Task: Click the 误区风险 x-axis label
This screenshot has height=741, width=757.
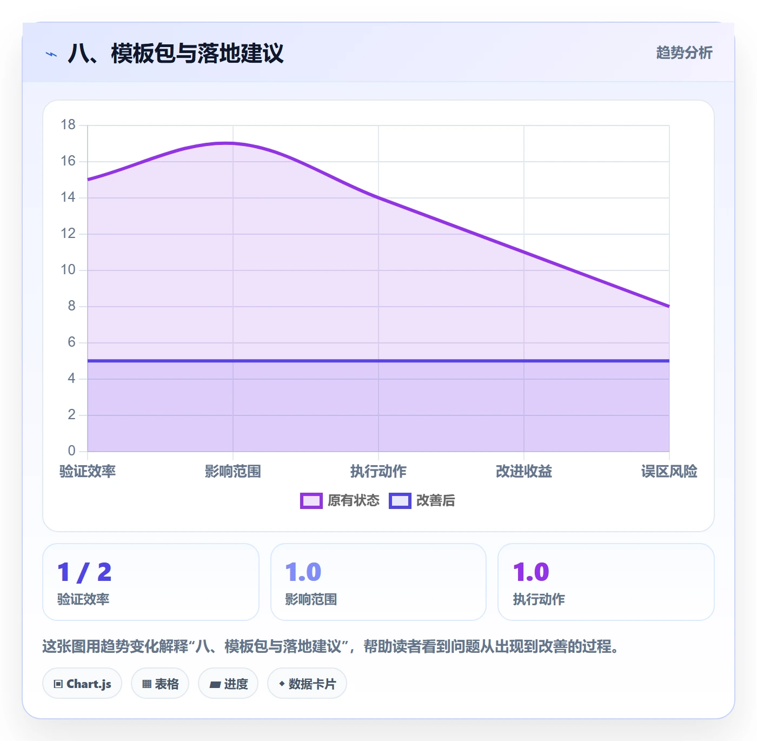Action: (669, 472)
